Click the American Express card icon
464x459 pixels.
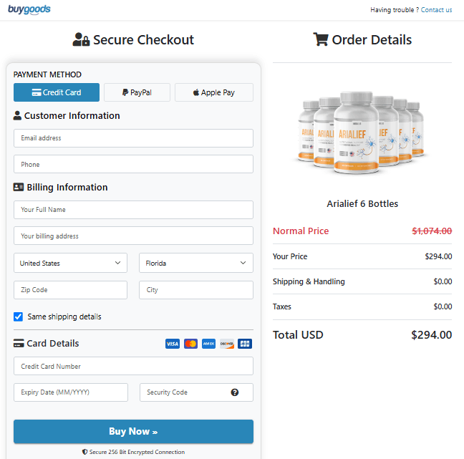tap(208, 344)
